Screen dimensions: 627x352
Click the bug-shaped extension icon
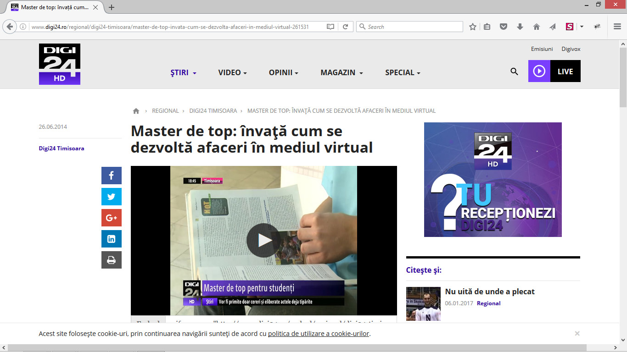click(x=597, y=27)
